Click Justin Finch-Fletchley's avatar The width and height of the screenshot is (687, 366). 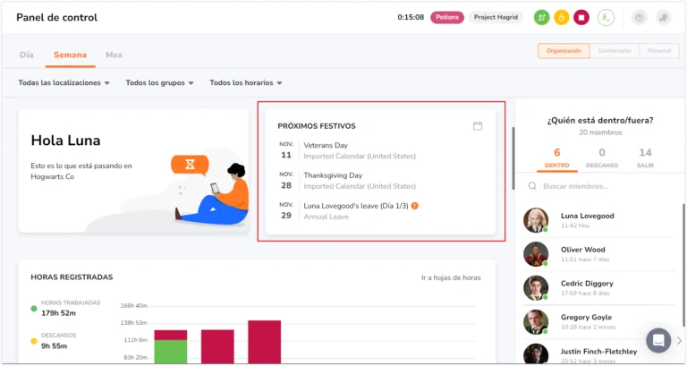(x=536, y=353)
